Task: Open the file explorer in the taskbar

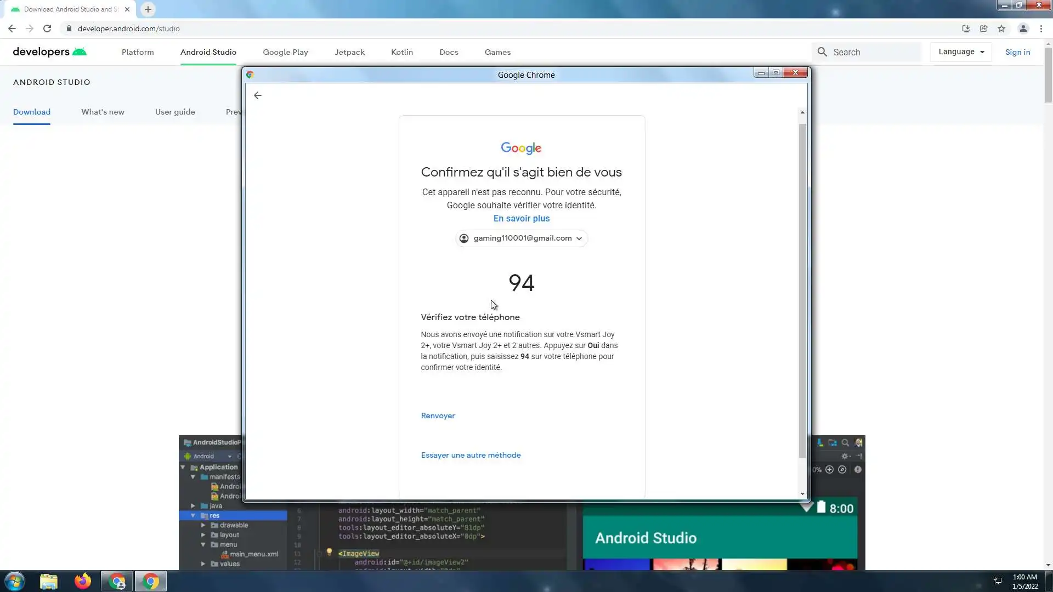Action: click(49, 581)
